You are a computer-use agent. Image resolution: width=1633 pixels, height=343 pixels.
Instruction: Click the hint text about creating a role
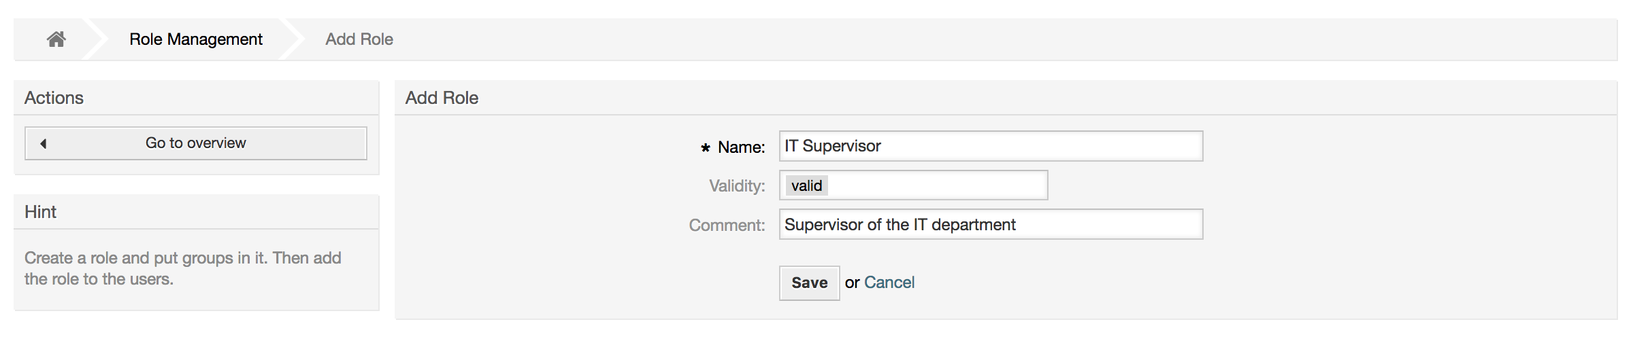[182, 268]
